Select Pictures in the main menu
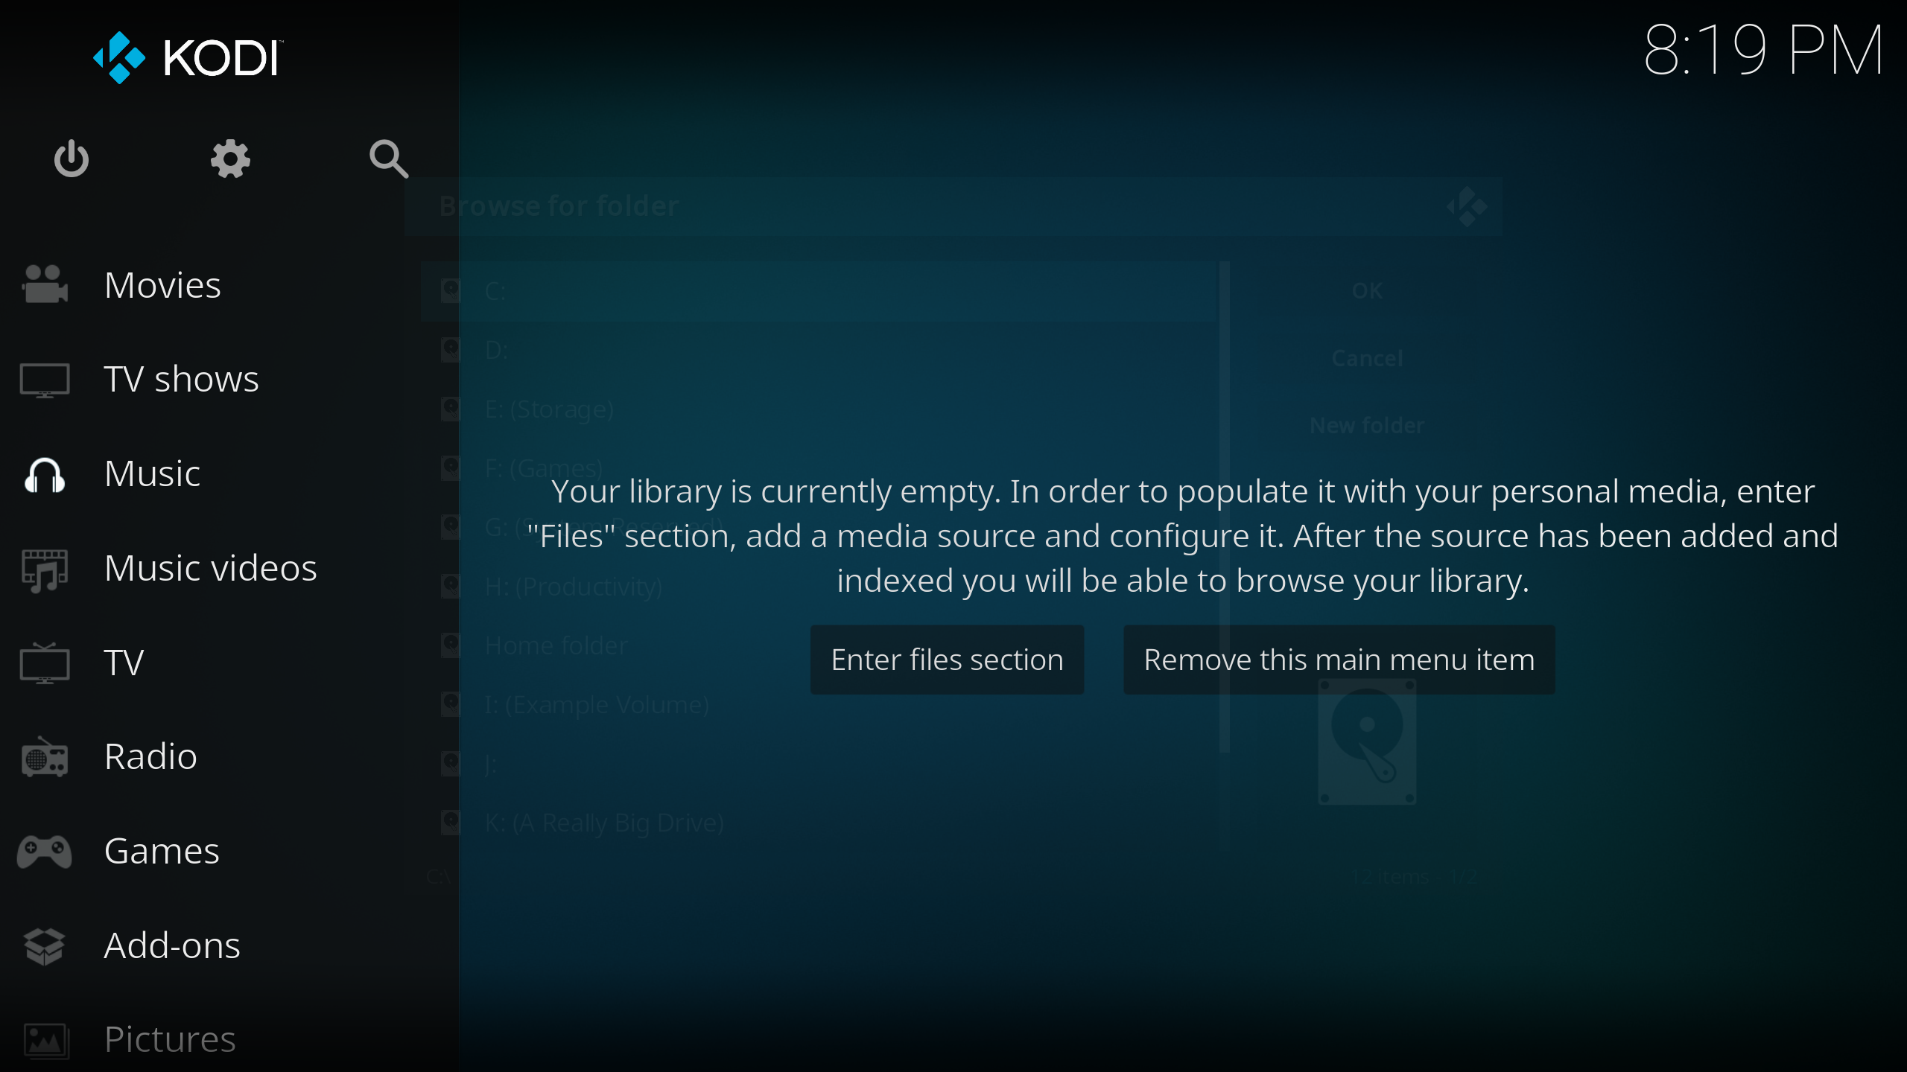 pos(169,1038)
